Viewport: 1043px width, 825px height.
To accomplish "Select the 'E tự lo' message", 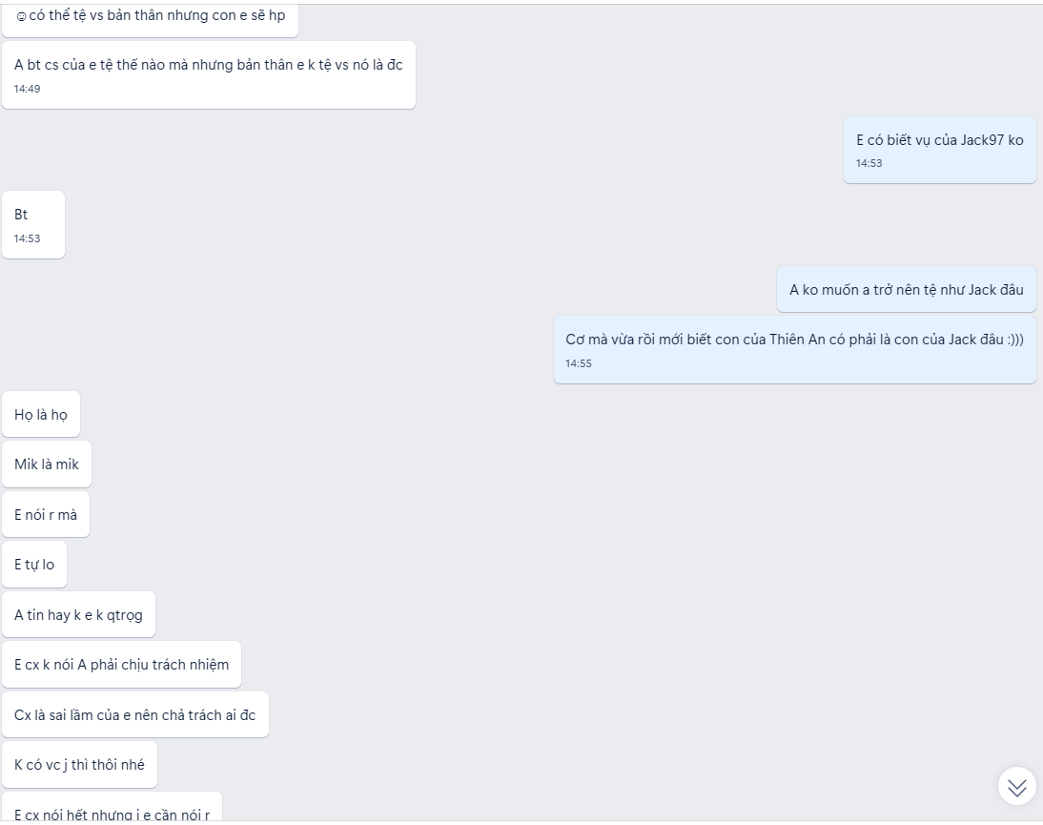I will click(34, 565).
